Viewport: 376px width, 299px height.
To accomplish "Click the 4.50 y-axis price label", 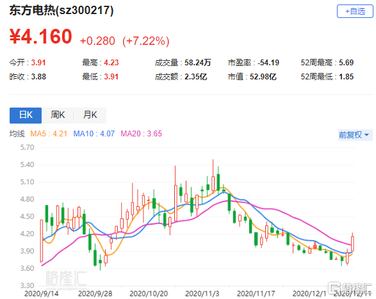I will [27, 216].
